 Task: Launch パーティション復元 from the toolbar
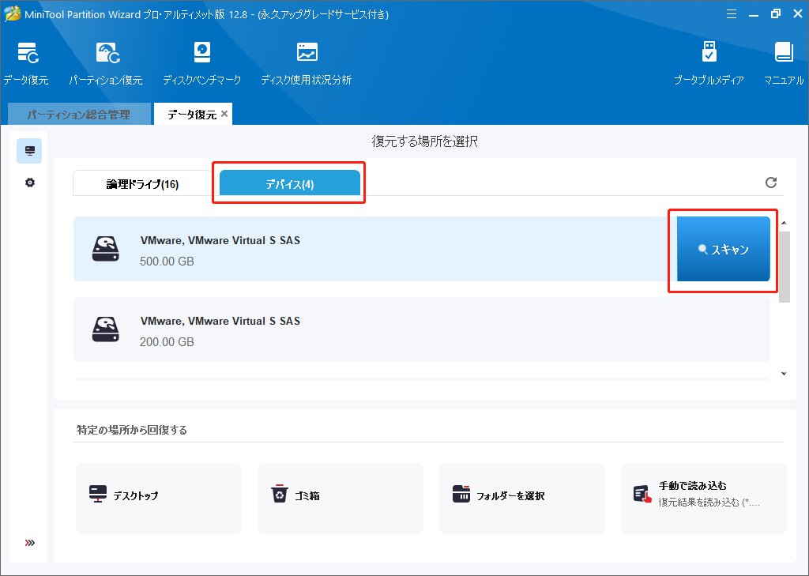[x=106, y=63]
